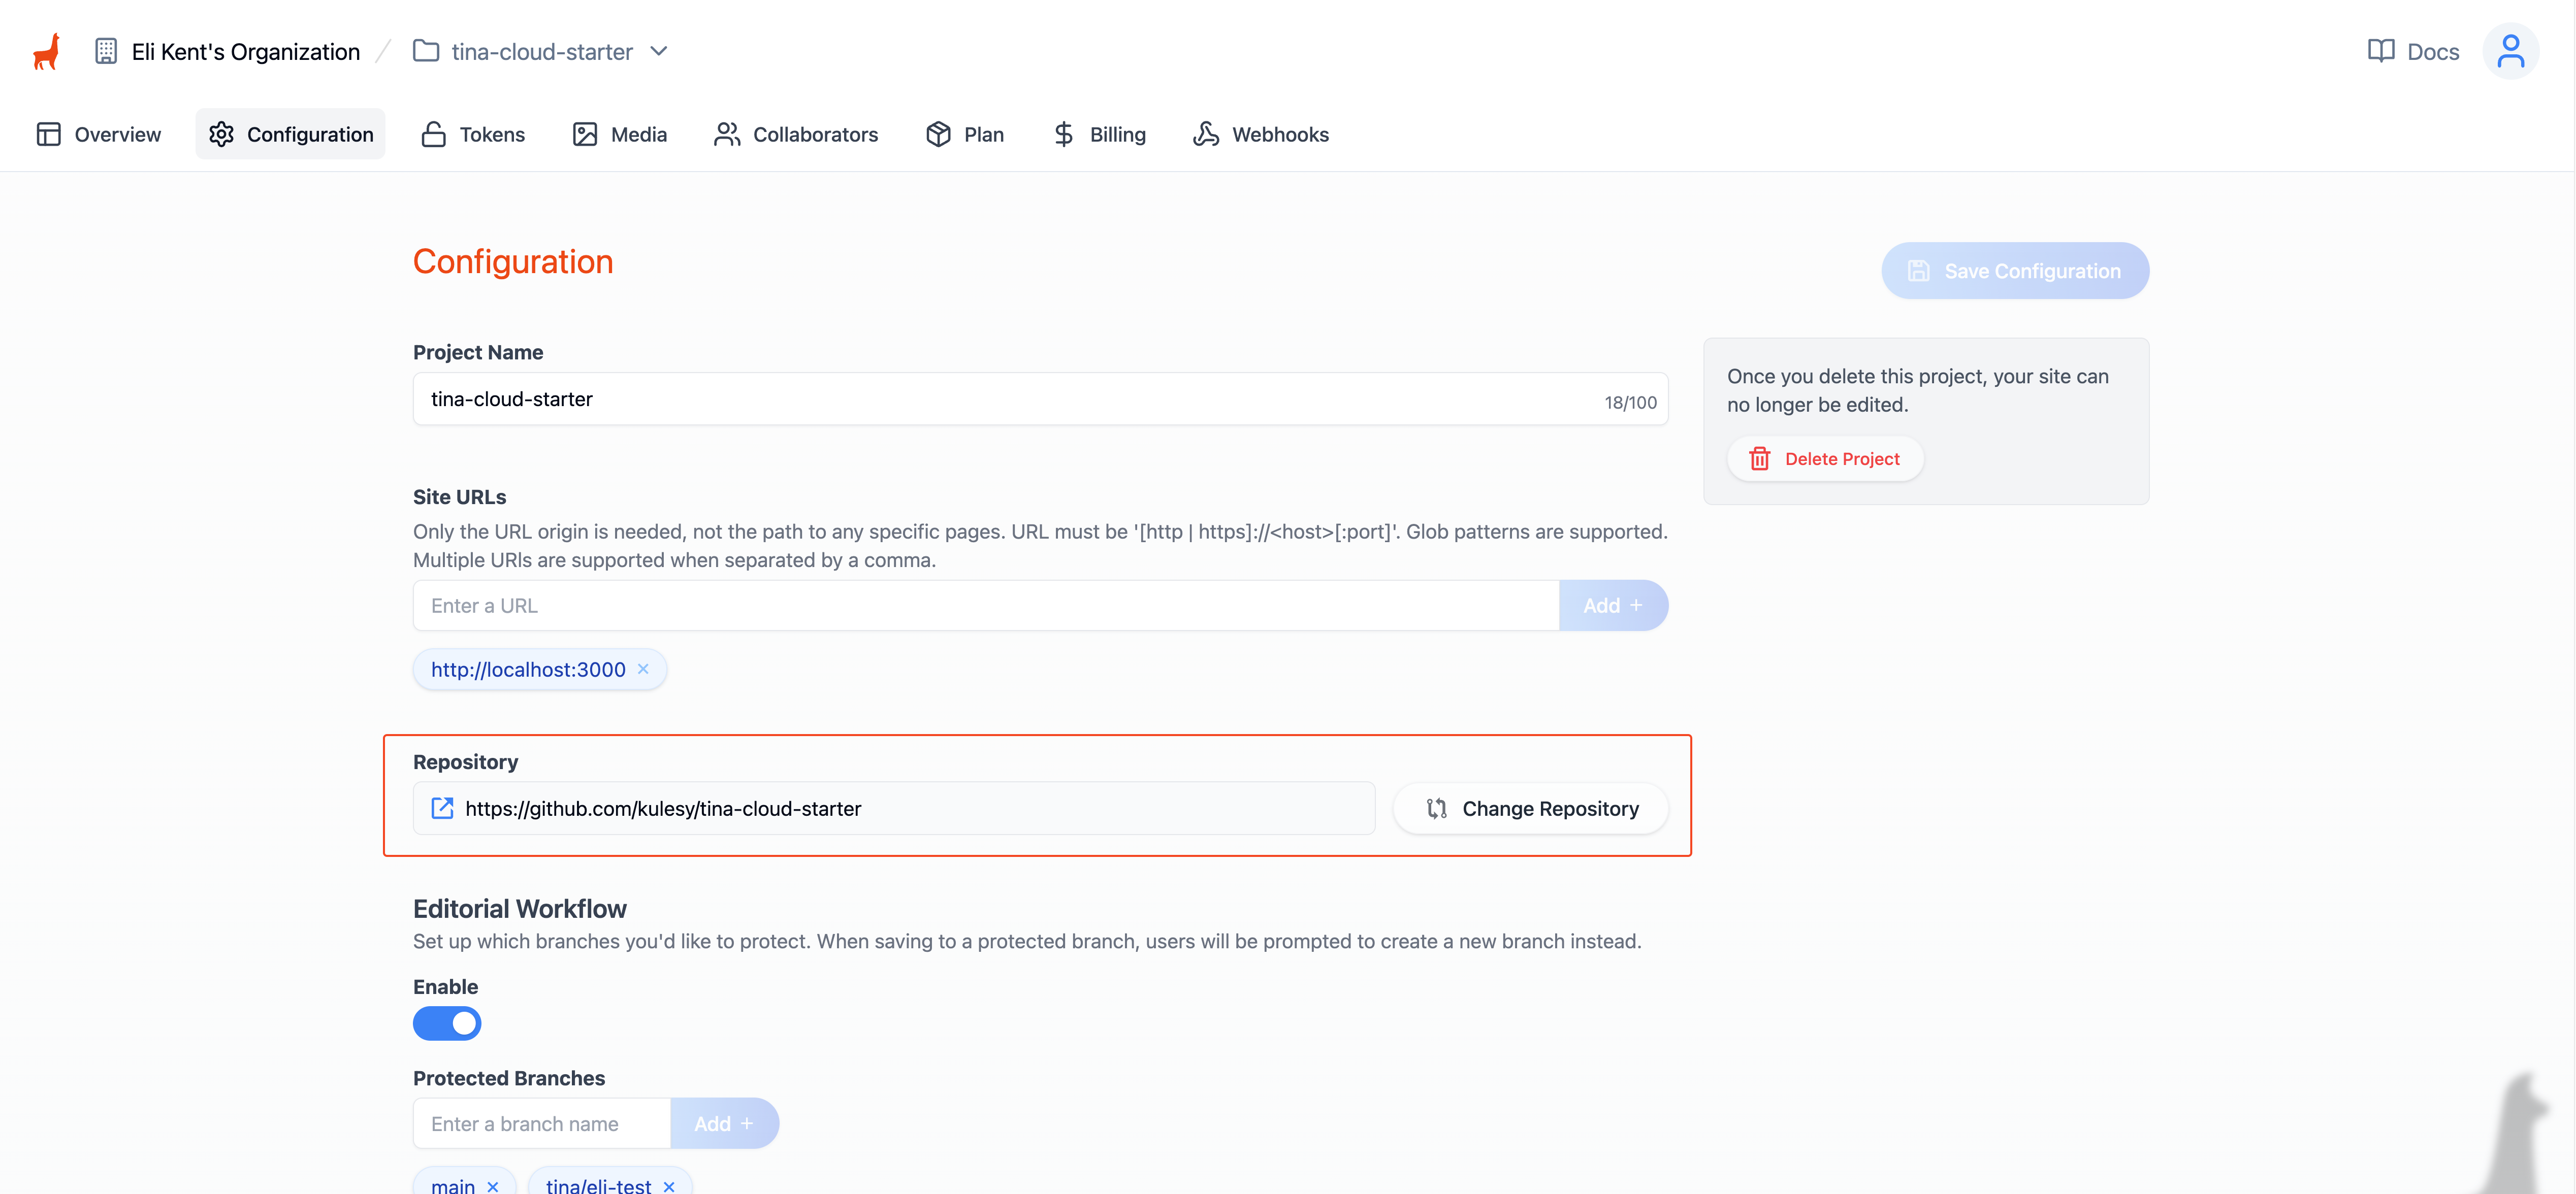
Task: Click the Change Repository button
Action: 1531,808
